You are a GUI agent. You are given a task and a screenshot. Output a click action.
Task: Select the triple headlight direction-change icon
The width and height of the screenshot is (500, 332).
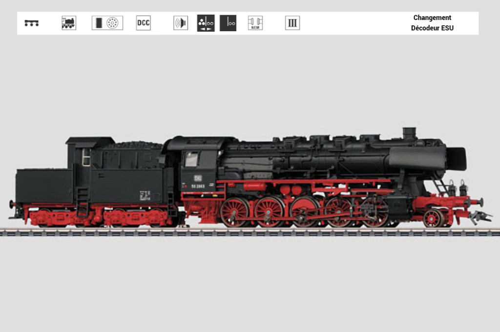click(x=206, y=23)
